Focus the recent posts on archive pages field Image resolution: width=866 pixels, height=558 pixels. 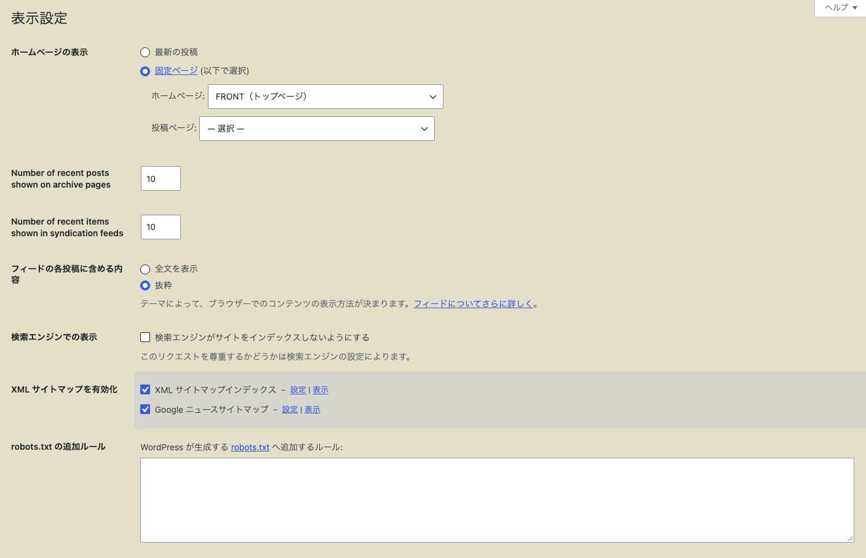(x=161, y=178)
